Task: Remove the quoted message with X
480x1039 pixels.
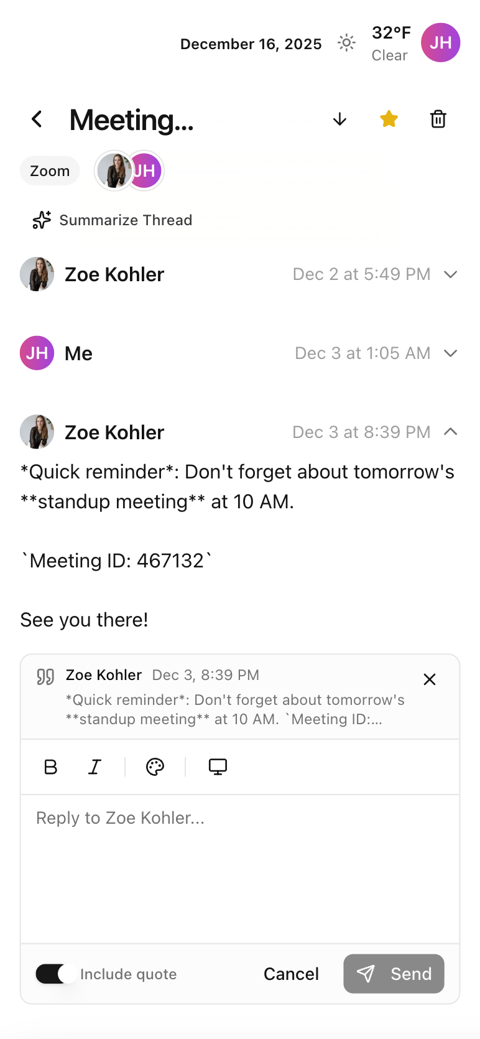Action: [430, 679]
